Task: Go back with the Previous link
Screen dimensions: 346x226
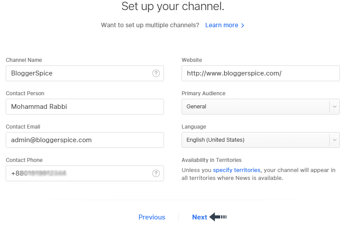Action: (152, 217)
